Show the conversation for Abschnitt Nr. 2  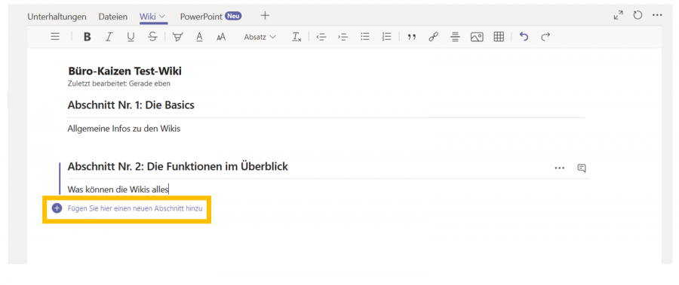pos(582,168)
